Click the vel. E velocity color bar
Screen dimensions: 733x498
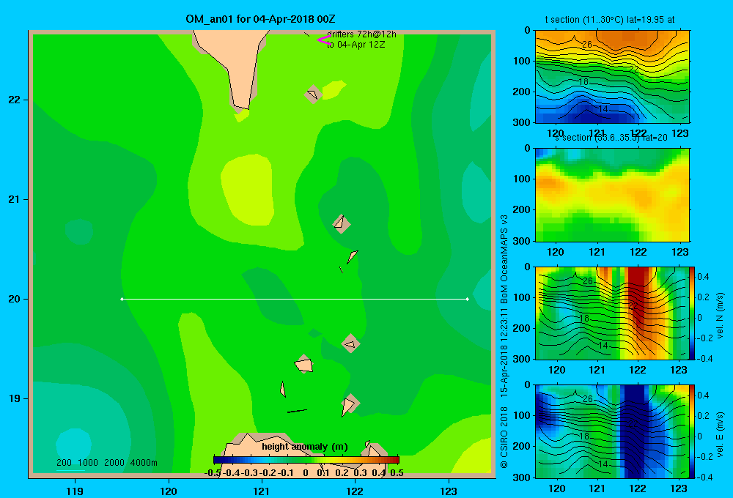pyautogui.click(x=692, y=431)
